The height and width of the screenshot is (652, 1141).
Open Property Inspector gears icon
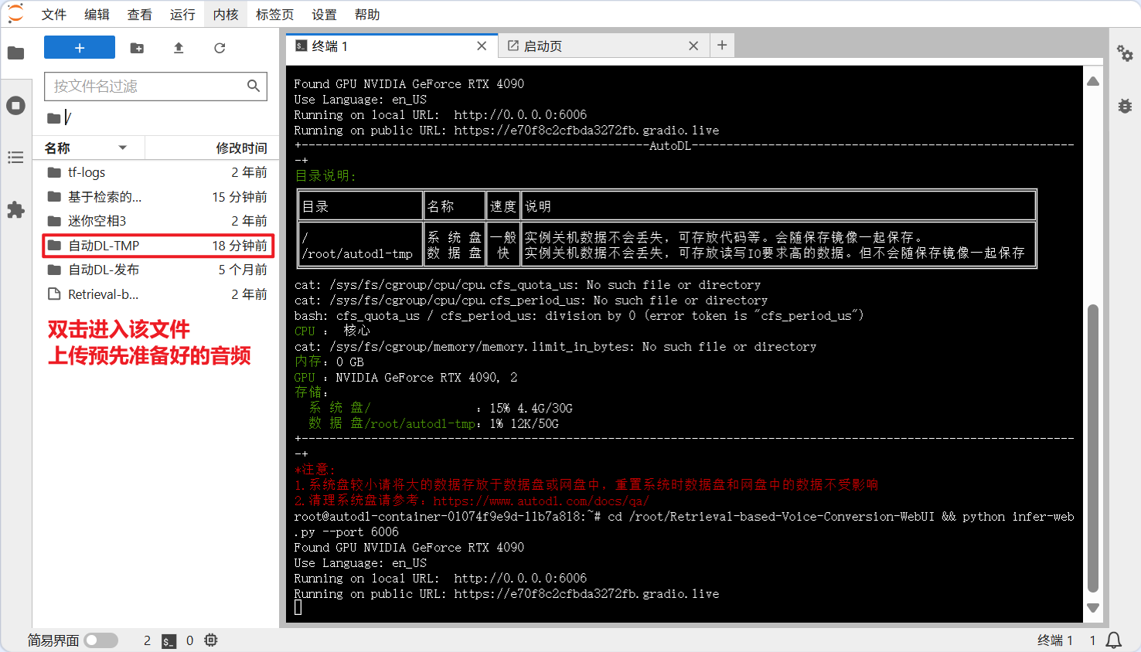coord(1125,53)
